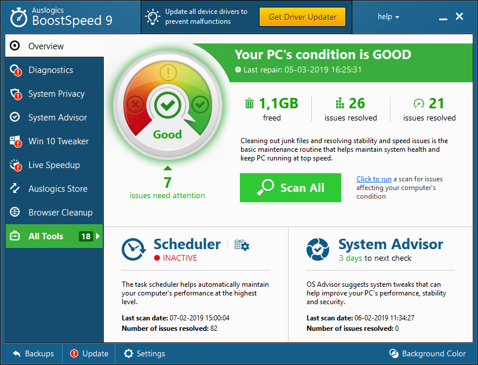
Task: Open the help dropdown menu
Action: [388, 17]
